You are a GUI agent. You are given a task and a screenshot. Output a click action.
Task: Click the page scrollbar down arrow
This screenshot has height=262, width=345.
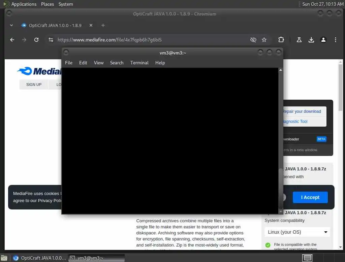point(340,247)
